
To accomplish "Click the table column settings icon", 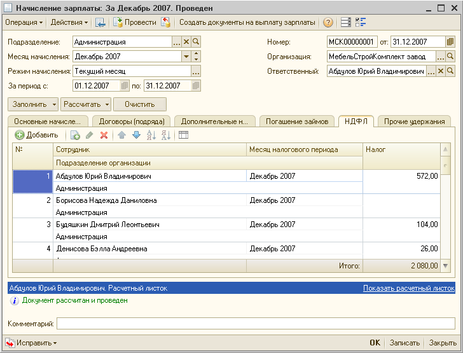I will point(183,135).
